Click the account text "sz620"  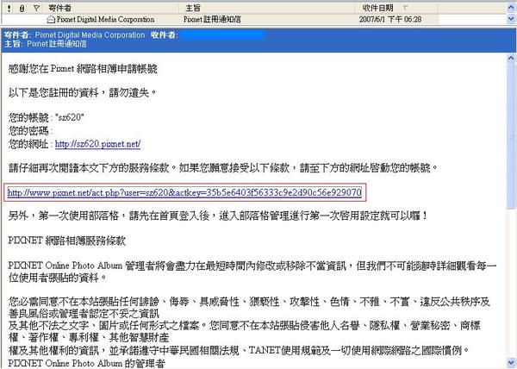[x=71, y=117]
